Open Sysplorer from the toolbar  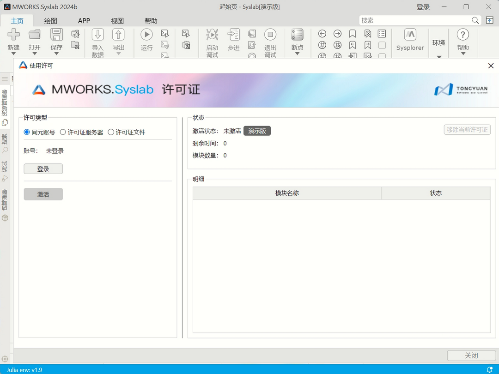click(410, 40)
